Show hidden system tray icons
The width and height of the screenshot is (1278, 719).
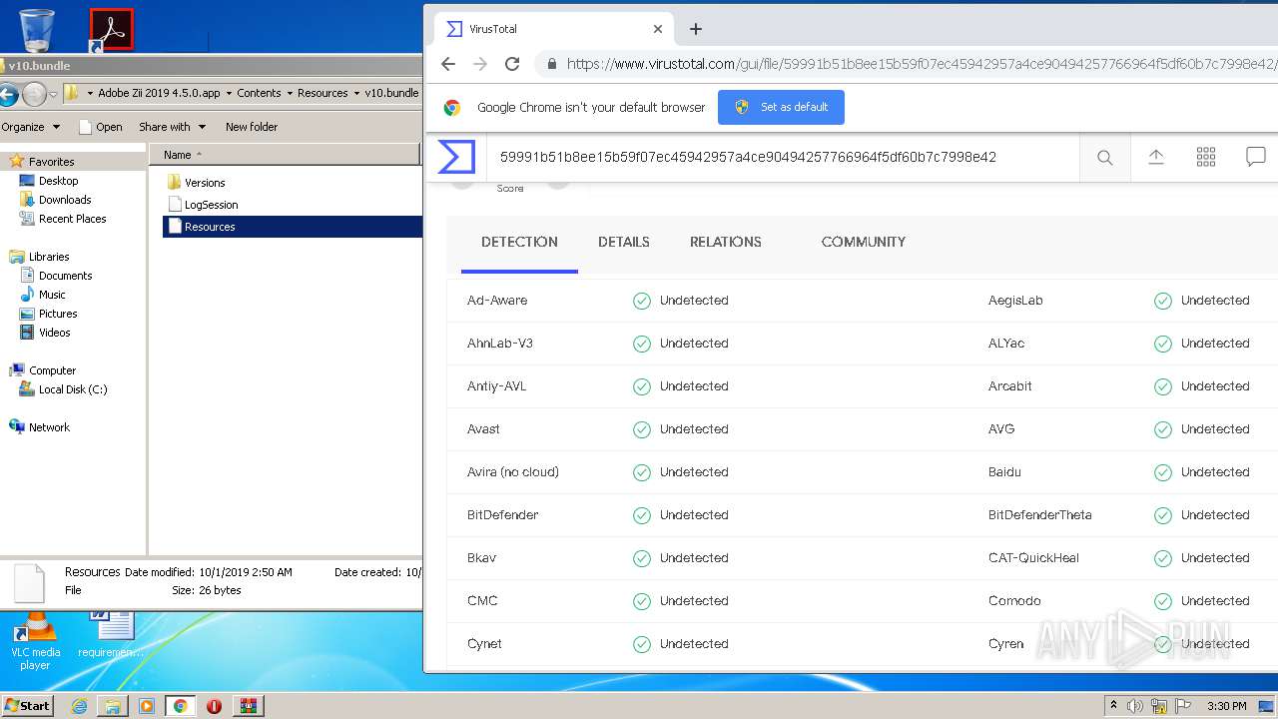1113,706
